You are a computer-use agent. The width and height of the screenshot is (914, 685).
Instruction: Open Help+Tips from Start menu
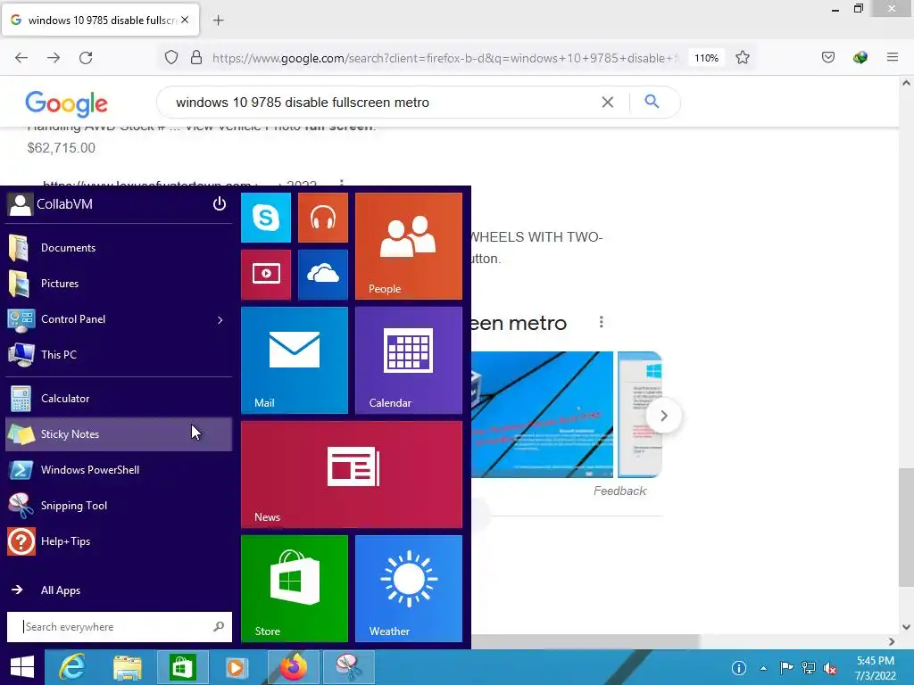119,541
